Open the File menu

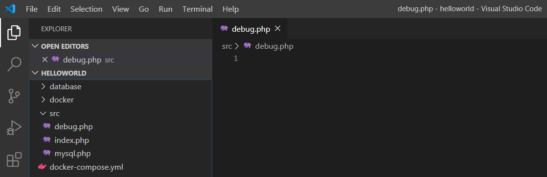[x=32, y=9]
